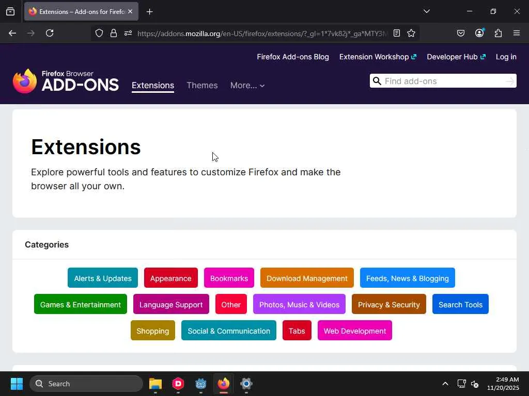Select the Appearance category

(x=170, y=278)
